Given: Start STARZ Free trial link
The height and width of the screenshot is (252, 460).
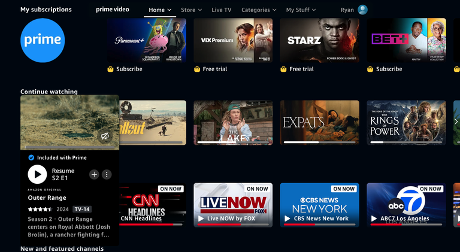Looking at the screenshot, I should pyautogui.click(x=301, y=69).
